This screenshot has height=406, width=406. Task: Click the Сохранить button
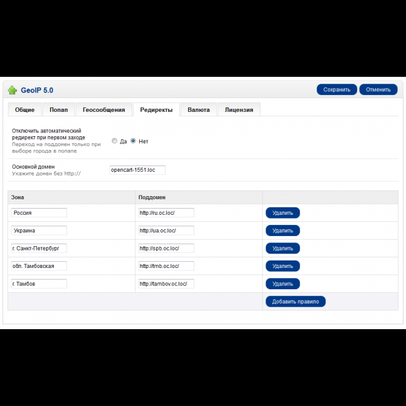337,89
